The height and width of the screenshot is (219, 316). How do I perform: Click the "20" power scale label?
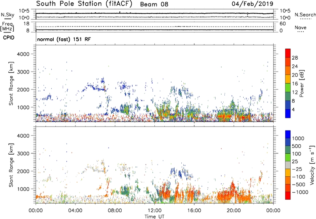295,75
